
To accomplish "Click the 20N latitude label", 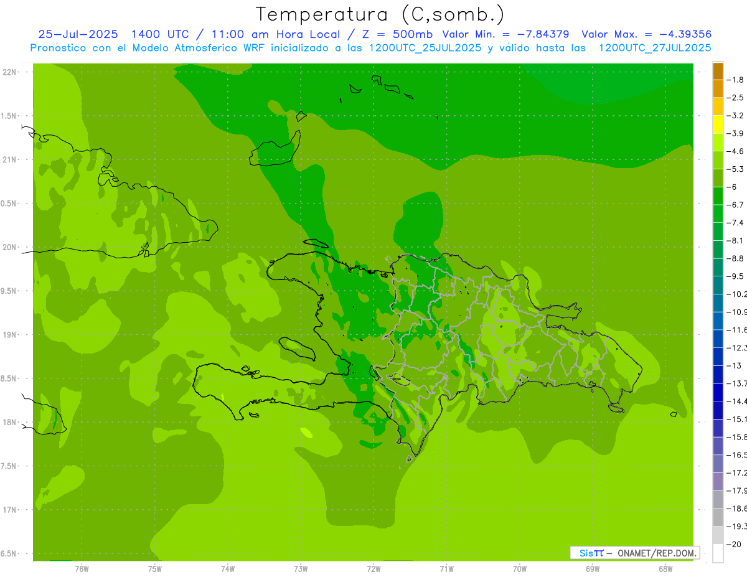I will [9, 247].
